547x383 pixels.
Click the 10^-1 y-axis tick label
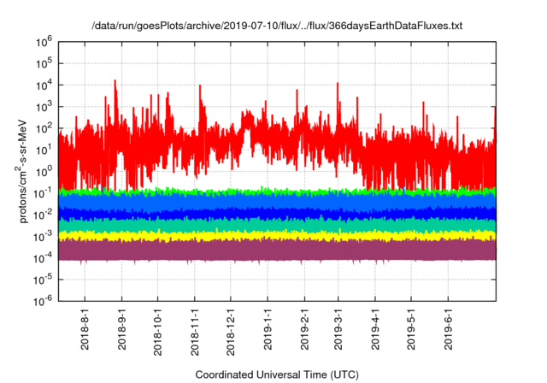click(43, 193)
